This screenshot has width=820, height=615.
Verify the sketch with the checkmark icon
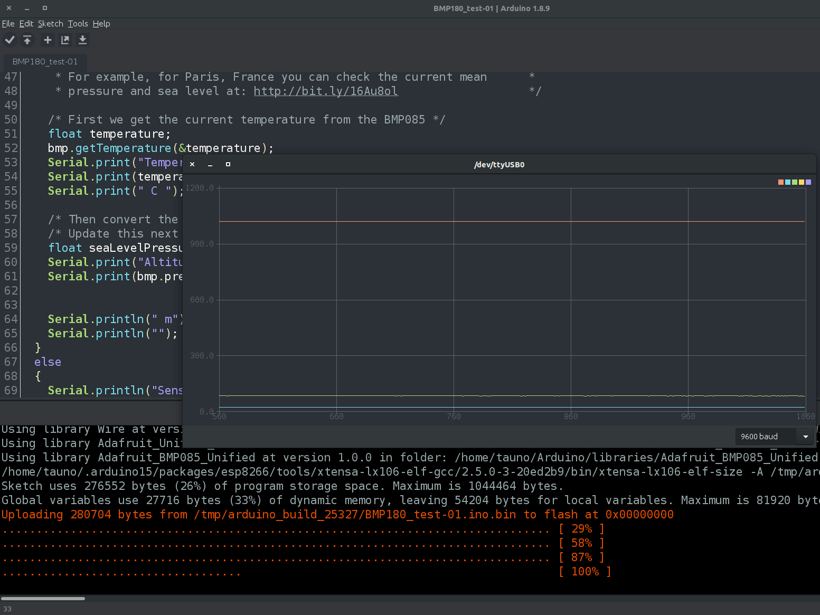[10, 40]
